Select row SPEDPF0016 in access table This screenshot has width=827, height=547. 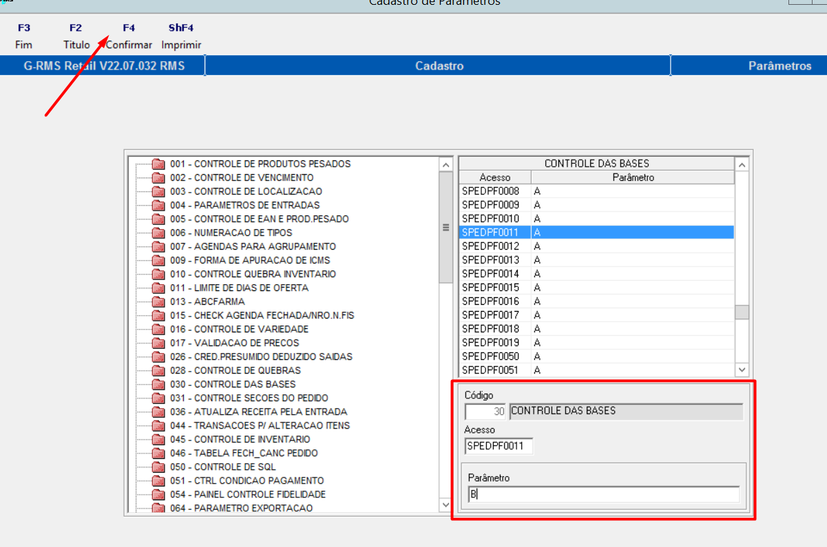tap(596, 301)
